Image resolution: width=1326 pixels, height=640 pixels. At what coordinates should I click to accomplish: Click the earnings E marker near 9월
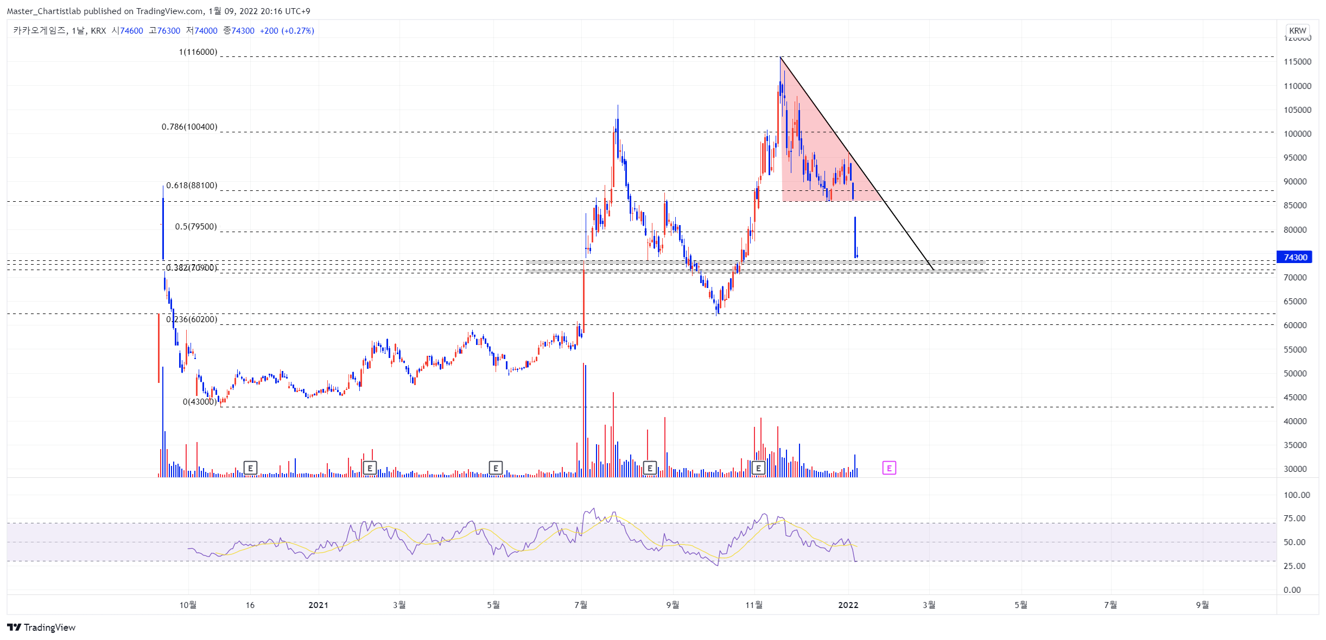(650, 468)
